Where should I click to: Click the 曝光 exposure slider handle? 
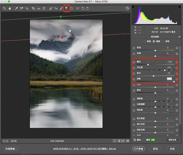[x=148, y=65]
